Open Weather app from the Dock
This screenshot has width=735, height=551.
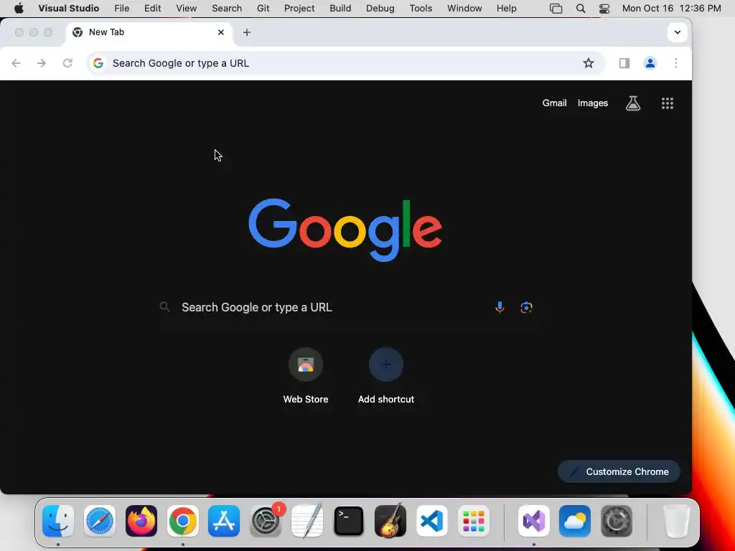click(x=575, y=521)
